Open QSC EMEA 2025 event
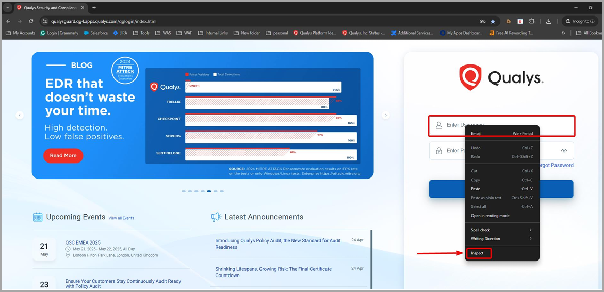The height and width of the screenshot is (292, 604). pyautogui.click(x=83, y=242)
